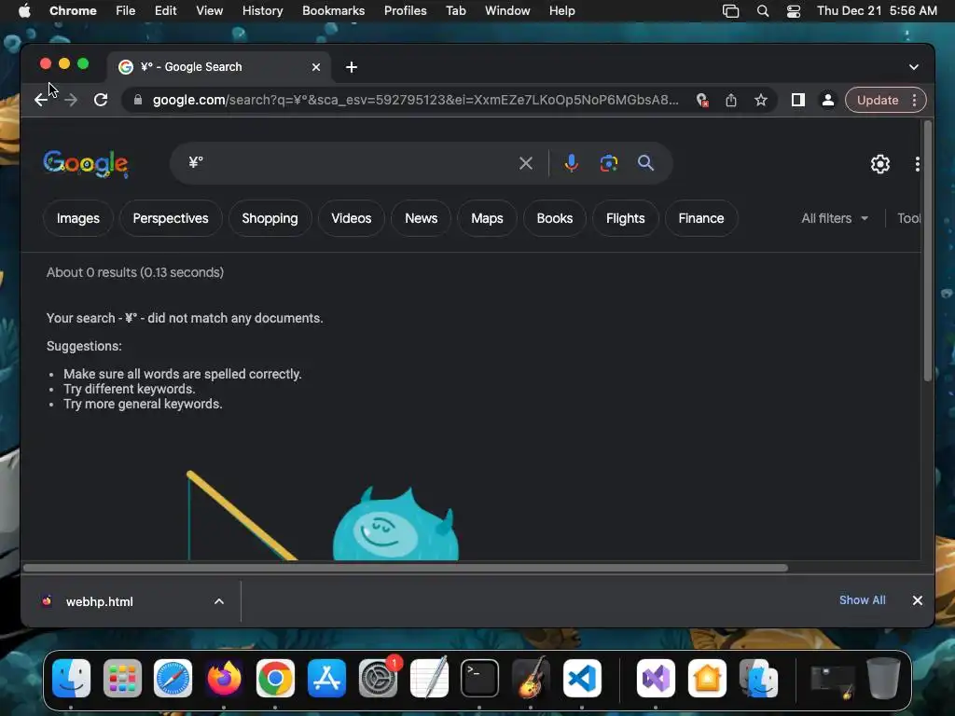Bookmark this tab with the star
The image size is (955, 716).
pyautogui.click(x=761, y=100)
